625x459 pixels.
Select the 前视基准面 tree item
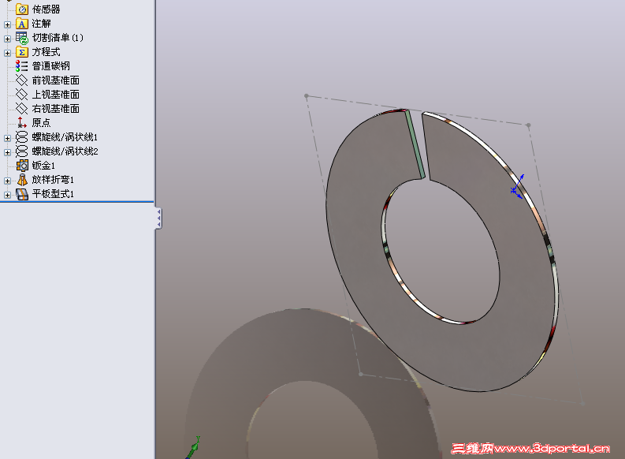pyautogui.click(x=56, y=80)
